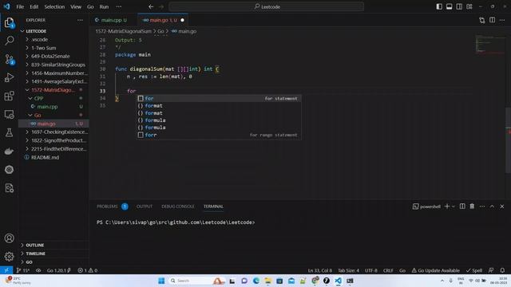This screenshot has height=287, width=511.
Task: Open notifications bell in status bar
Action: coord(502,270)
